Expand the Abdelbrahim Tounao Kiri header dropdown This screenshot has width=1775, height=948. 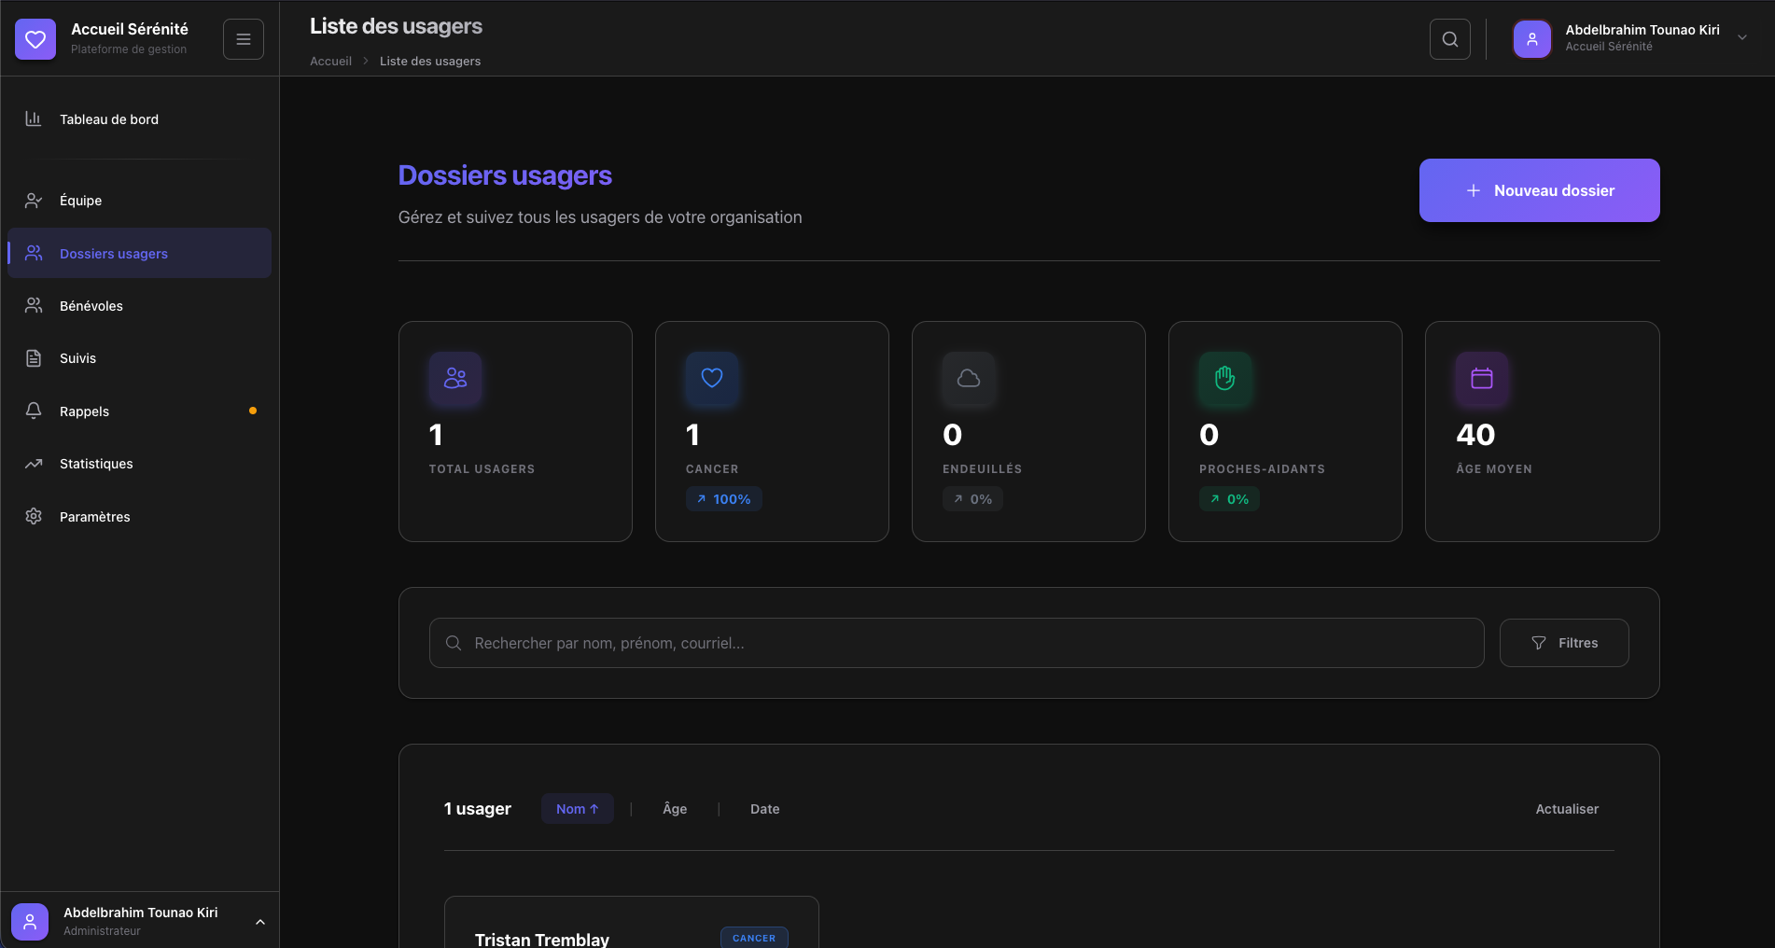[1741, 38]
